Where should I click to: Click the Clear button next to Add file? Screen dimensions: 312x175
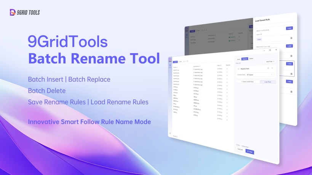pyautogui.click(x=180, y=61)
